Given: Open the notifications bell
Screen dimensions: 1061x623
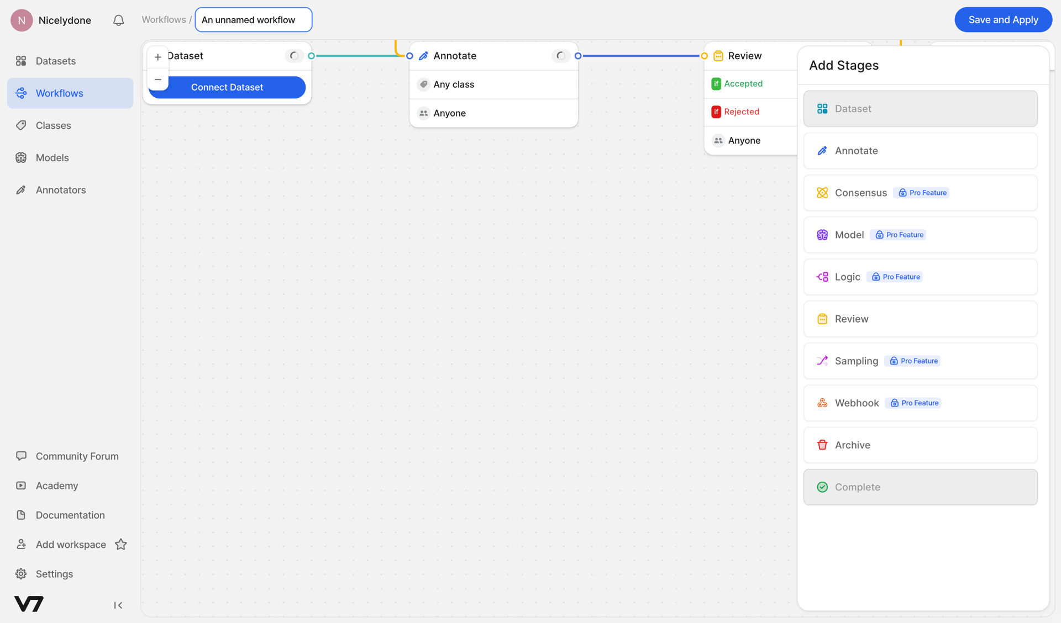Looking at the screenshot, I should click(118, 20).
